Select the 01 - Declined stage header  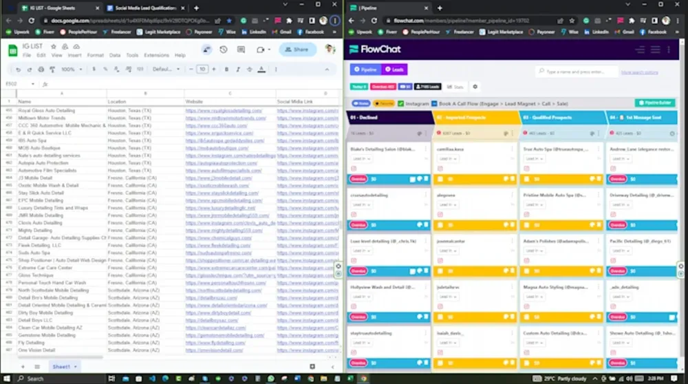[389, 118]
